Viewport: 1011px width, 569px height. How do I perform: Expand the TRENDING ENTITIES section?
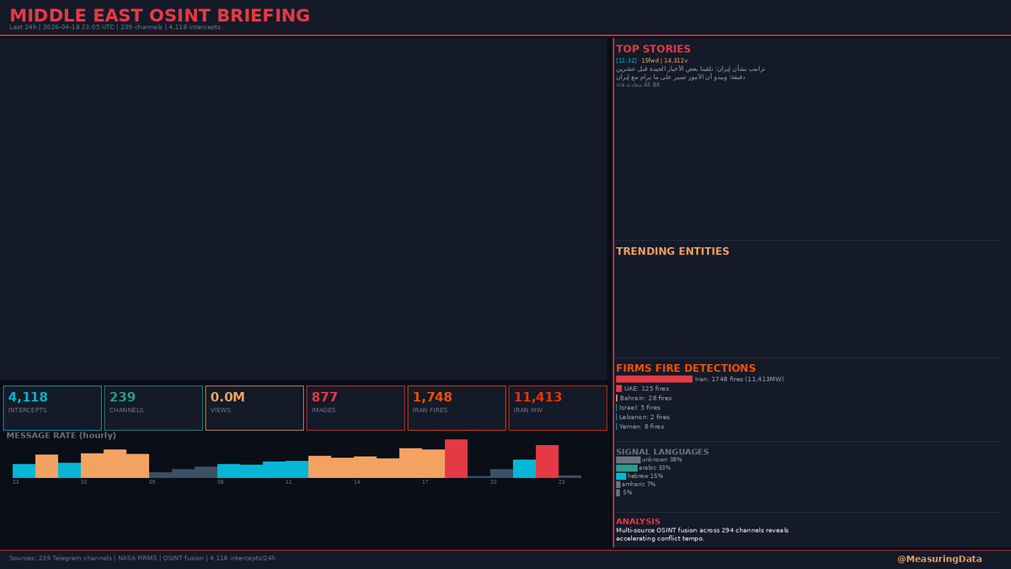671,250
